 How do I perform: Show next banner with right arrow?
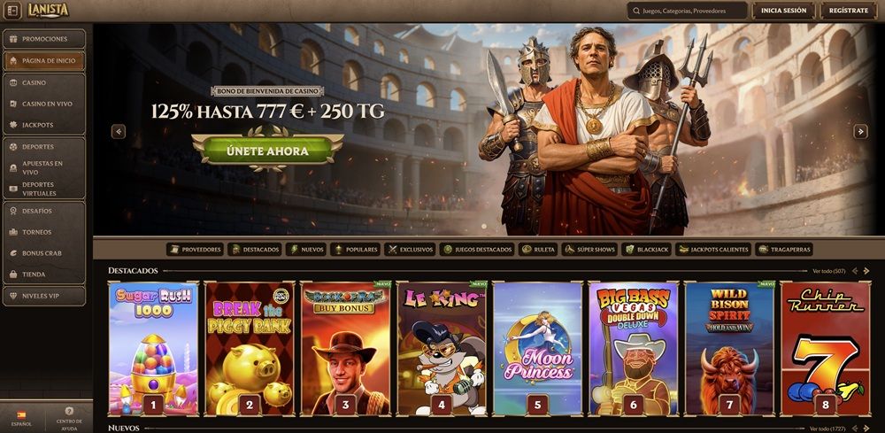coord(860,132)
